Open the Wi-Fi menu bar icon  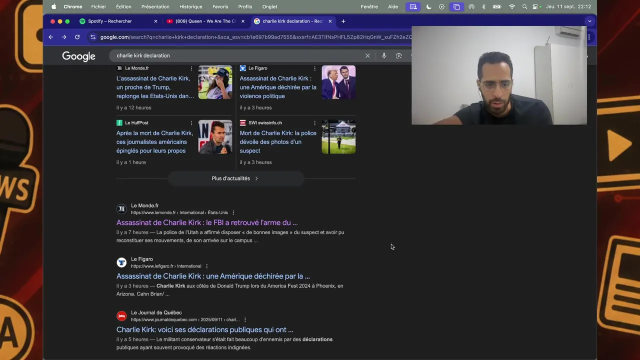(x=512, y=6)
